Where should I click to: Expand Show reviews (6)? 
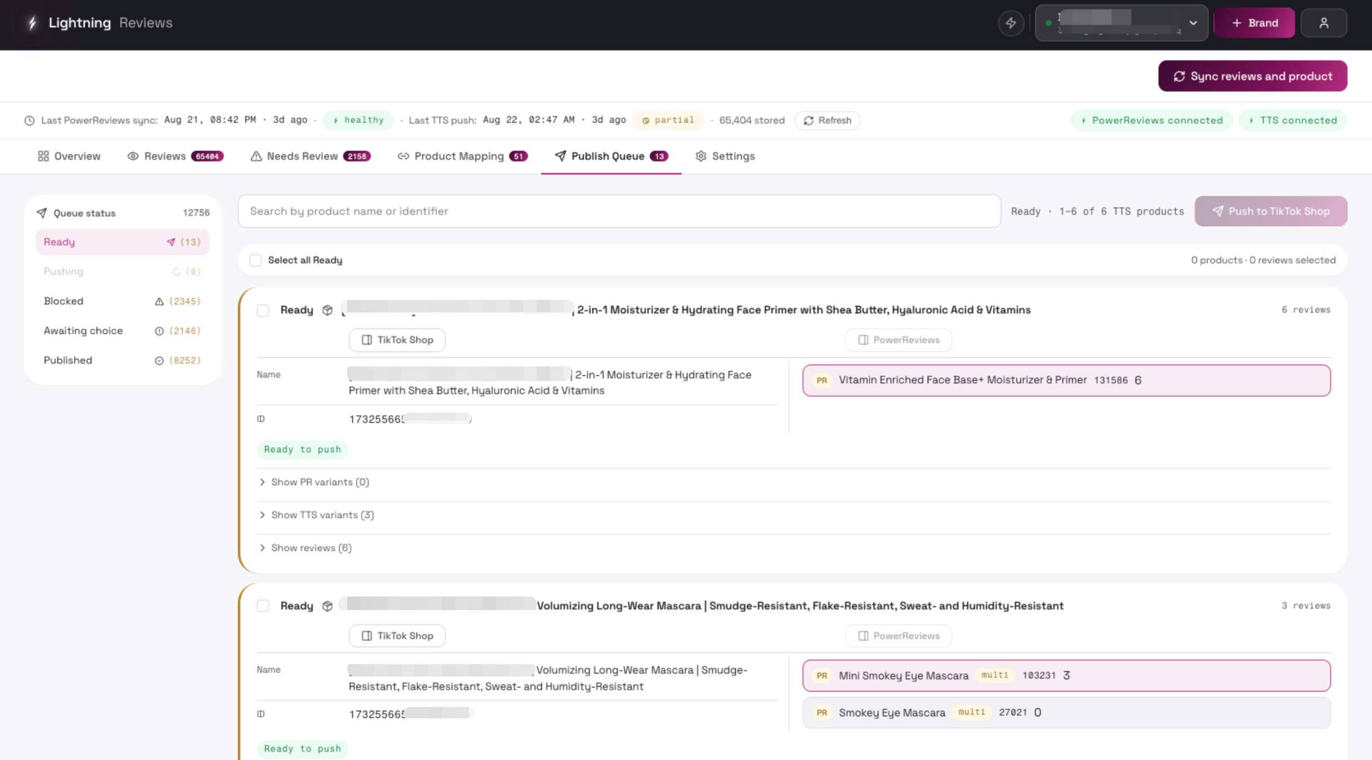305,548
